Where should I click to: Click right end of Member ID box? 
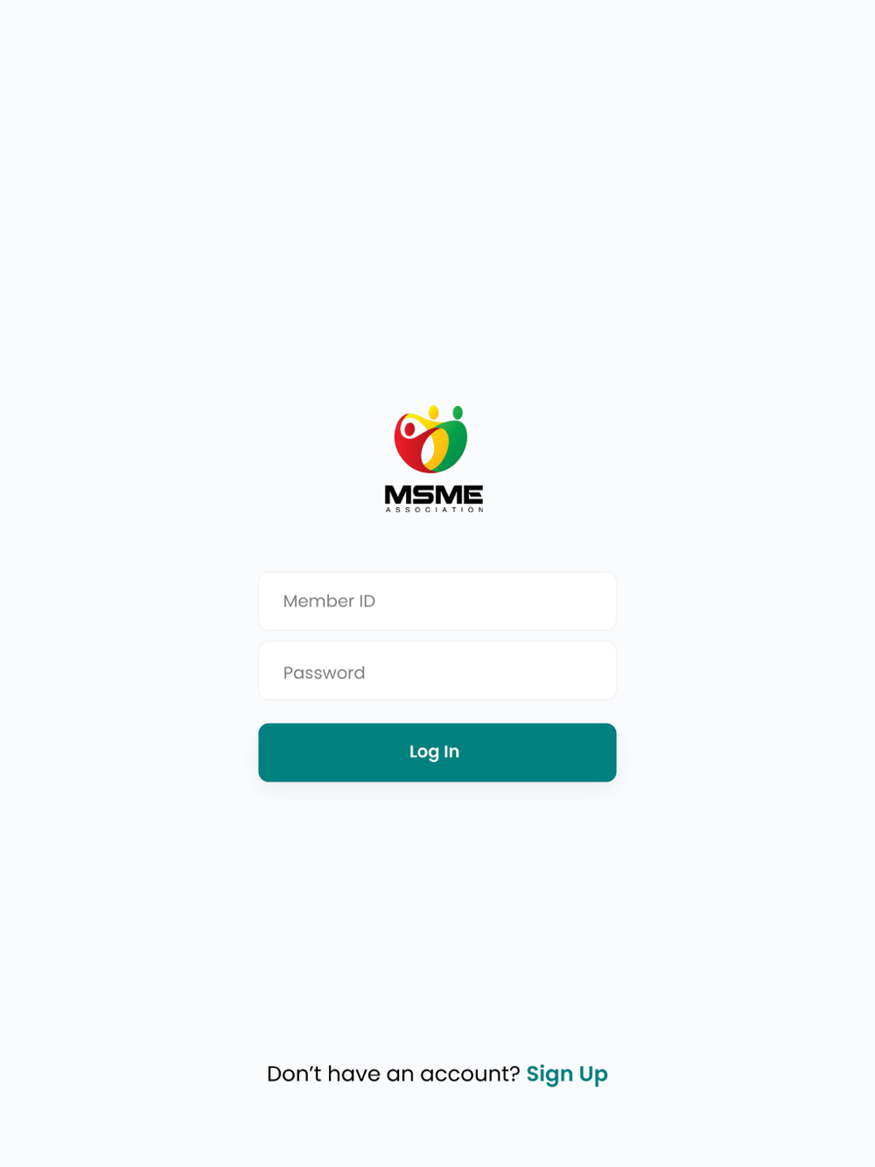point(595,601)
